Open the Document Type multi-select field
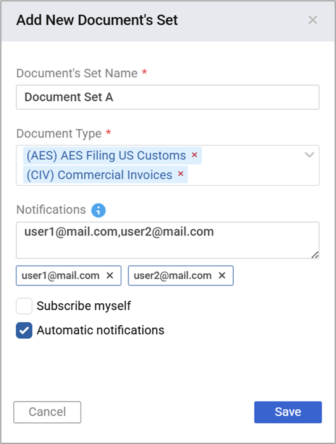336x444 pixels. pos(168,166)
